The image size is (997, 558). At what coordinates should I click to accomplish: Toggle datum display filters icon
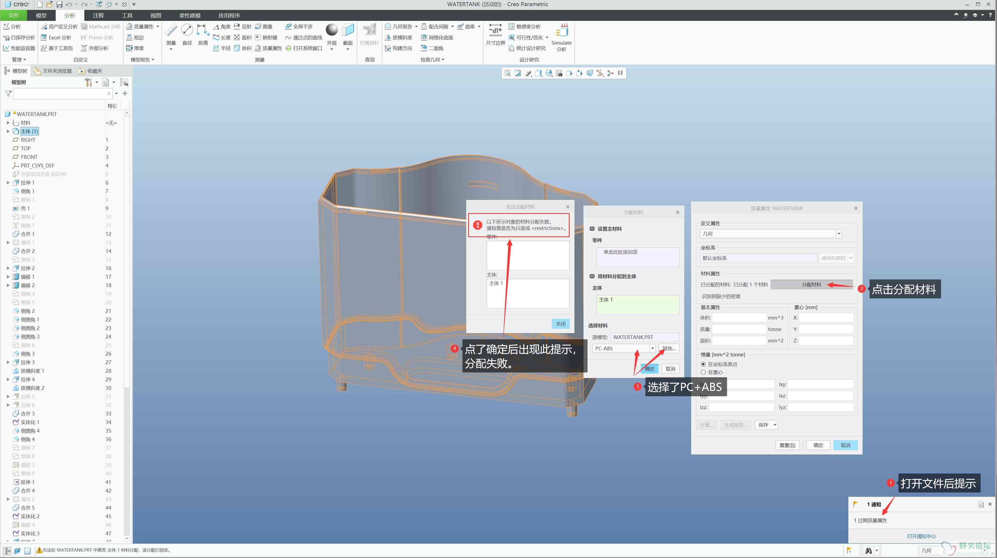600,73
